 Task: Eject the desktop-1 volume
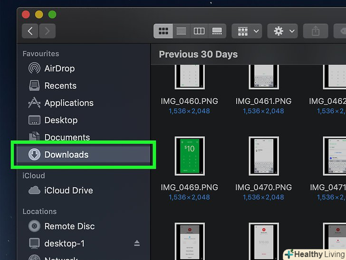(x=137, y=243)
